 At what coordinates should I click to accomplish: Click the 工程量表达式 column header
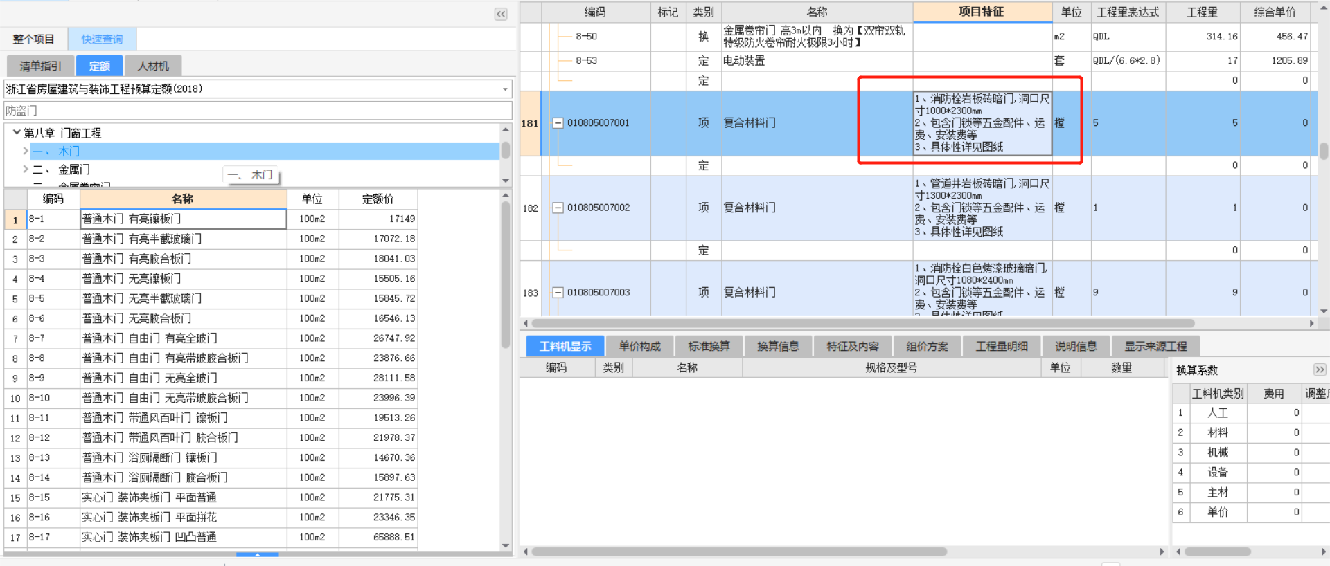pos(1128,12)
